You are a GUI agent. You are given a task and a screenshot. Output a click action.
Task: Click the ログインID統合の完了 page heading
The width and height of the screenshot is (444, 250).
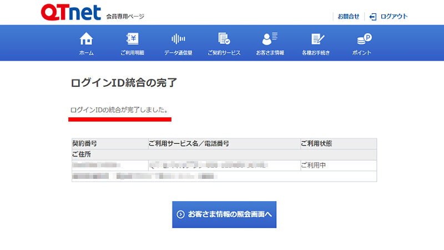coord(124,83)
